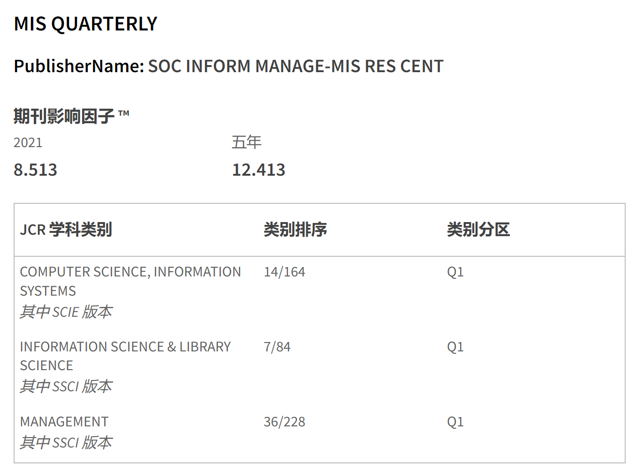Select the five-year impact factor value 12.413
Image resolution: width=628 pixels, height=469 pixels.
pyautogui.click(x=258, y=170)
